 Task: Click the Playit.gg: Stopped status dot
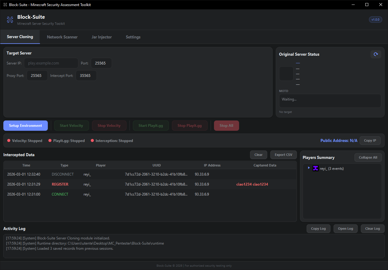50,140
